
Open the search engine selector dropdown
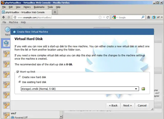[117, 17]
